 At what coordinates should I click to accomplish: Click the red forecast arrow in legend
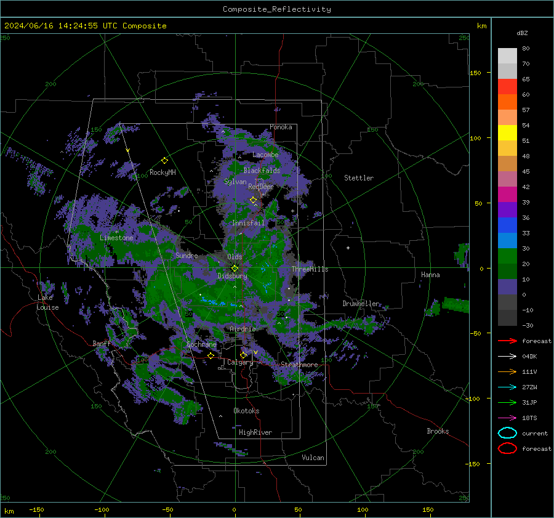507,341
